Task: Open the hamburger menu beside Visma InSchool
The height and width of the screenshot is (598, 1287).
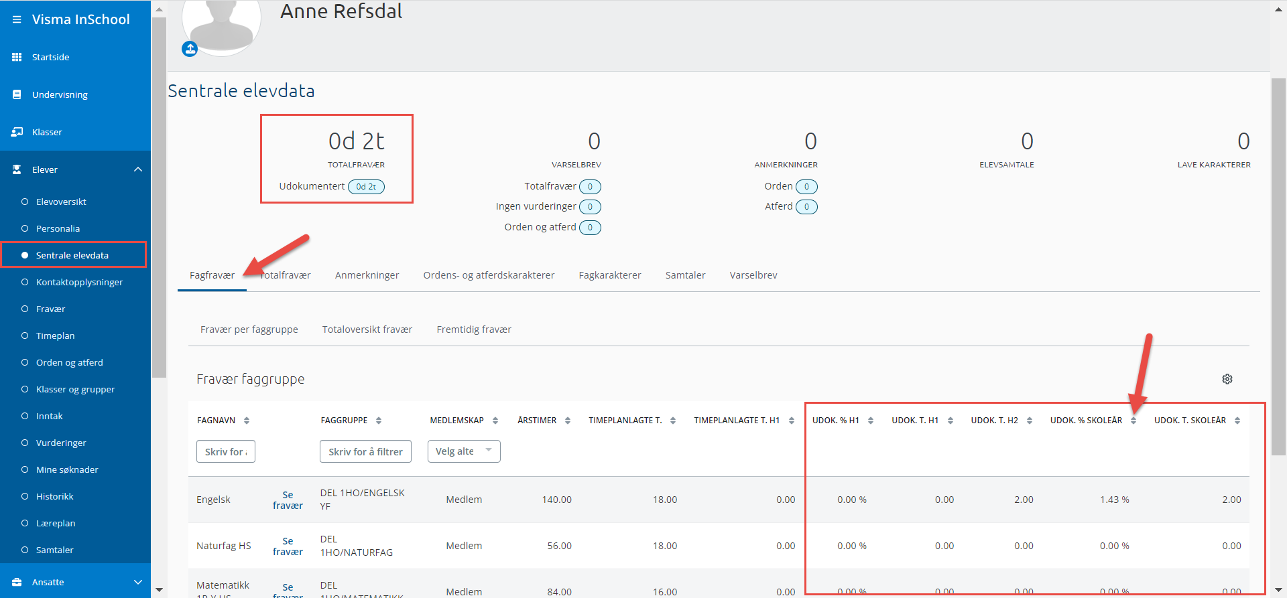Action: [x=17, y=19]
